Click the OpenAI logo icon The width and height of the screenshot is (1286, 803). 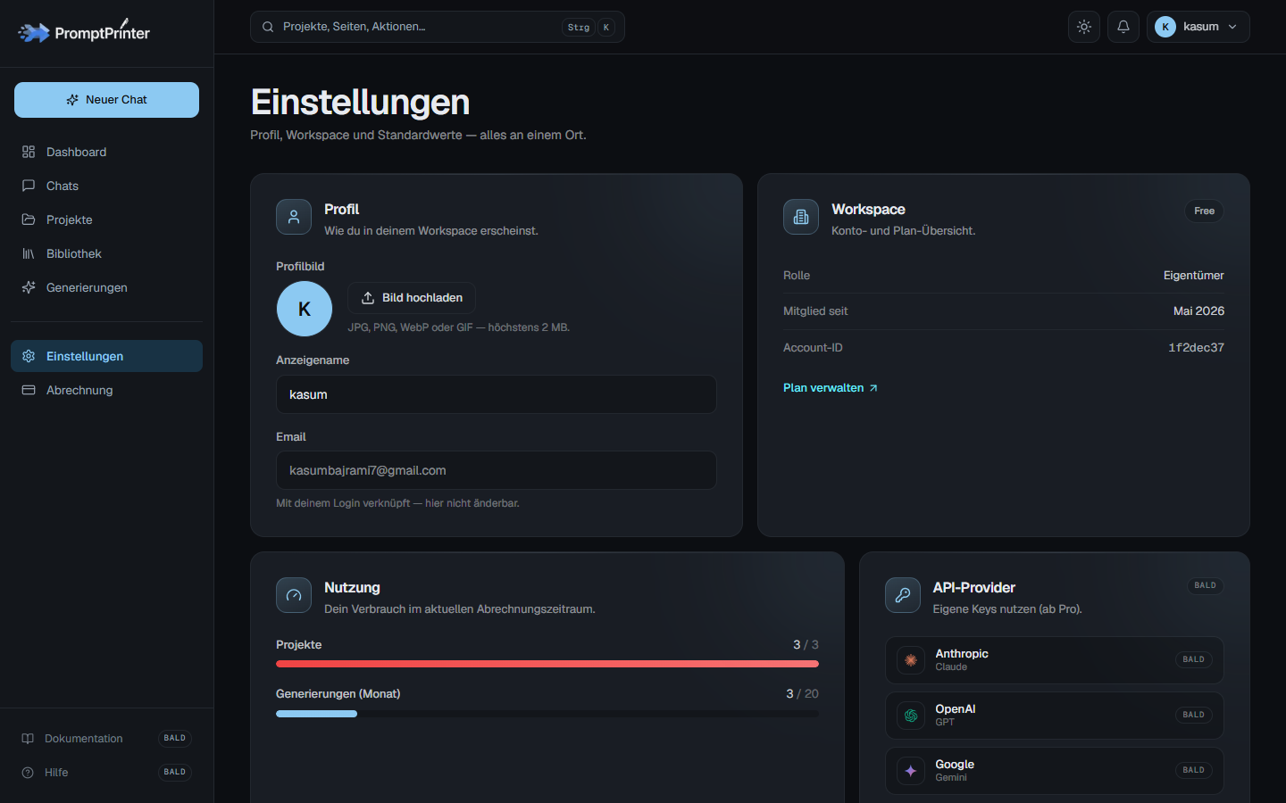(x=911, y=716)
